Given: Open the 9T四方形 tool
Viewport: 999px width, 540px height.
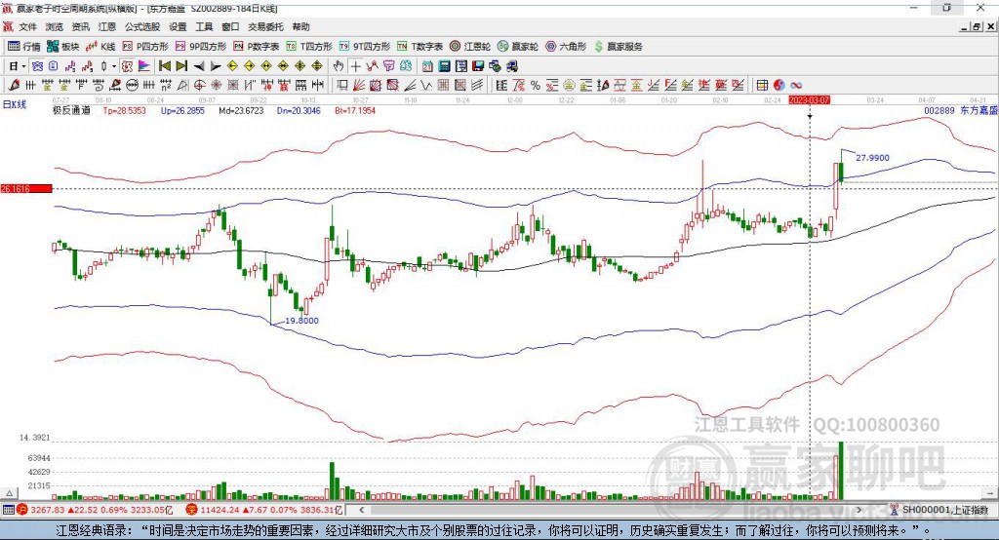Looking at the screenshot, I should pyautogui.click(x=365, y=47).
